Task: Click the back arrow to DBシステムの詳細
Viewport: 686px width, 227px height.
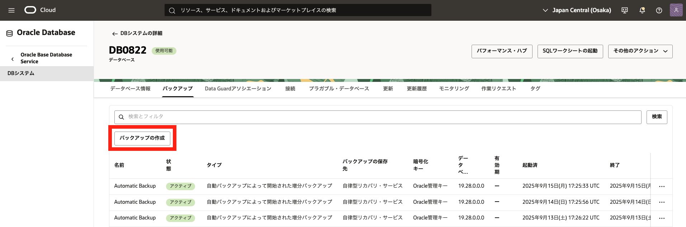Action: (115, 34)
